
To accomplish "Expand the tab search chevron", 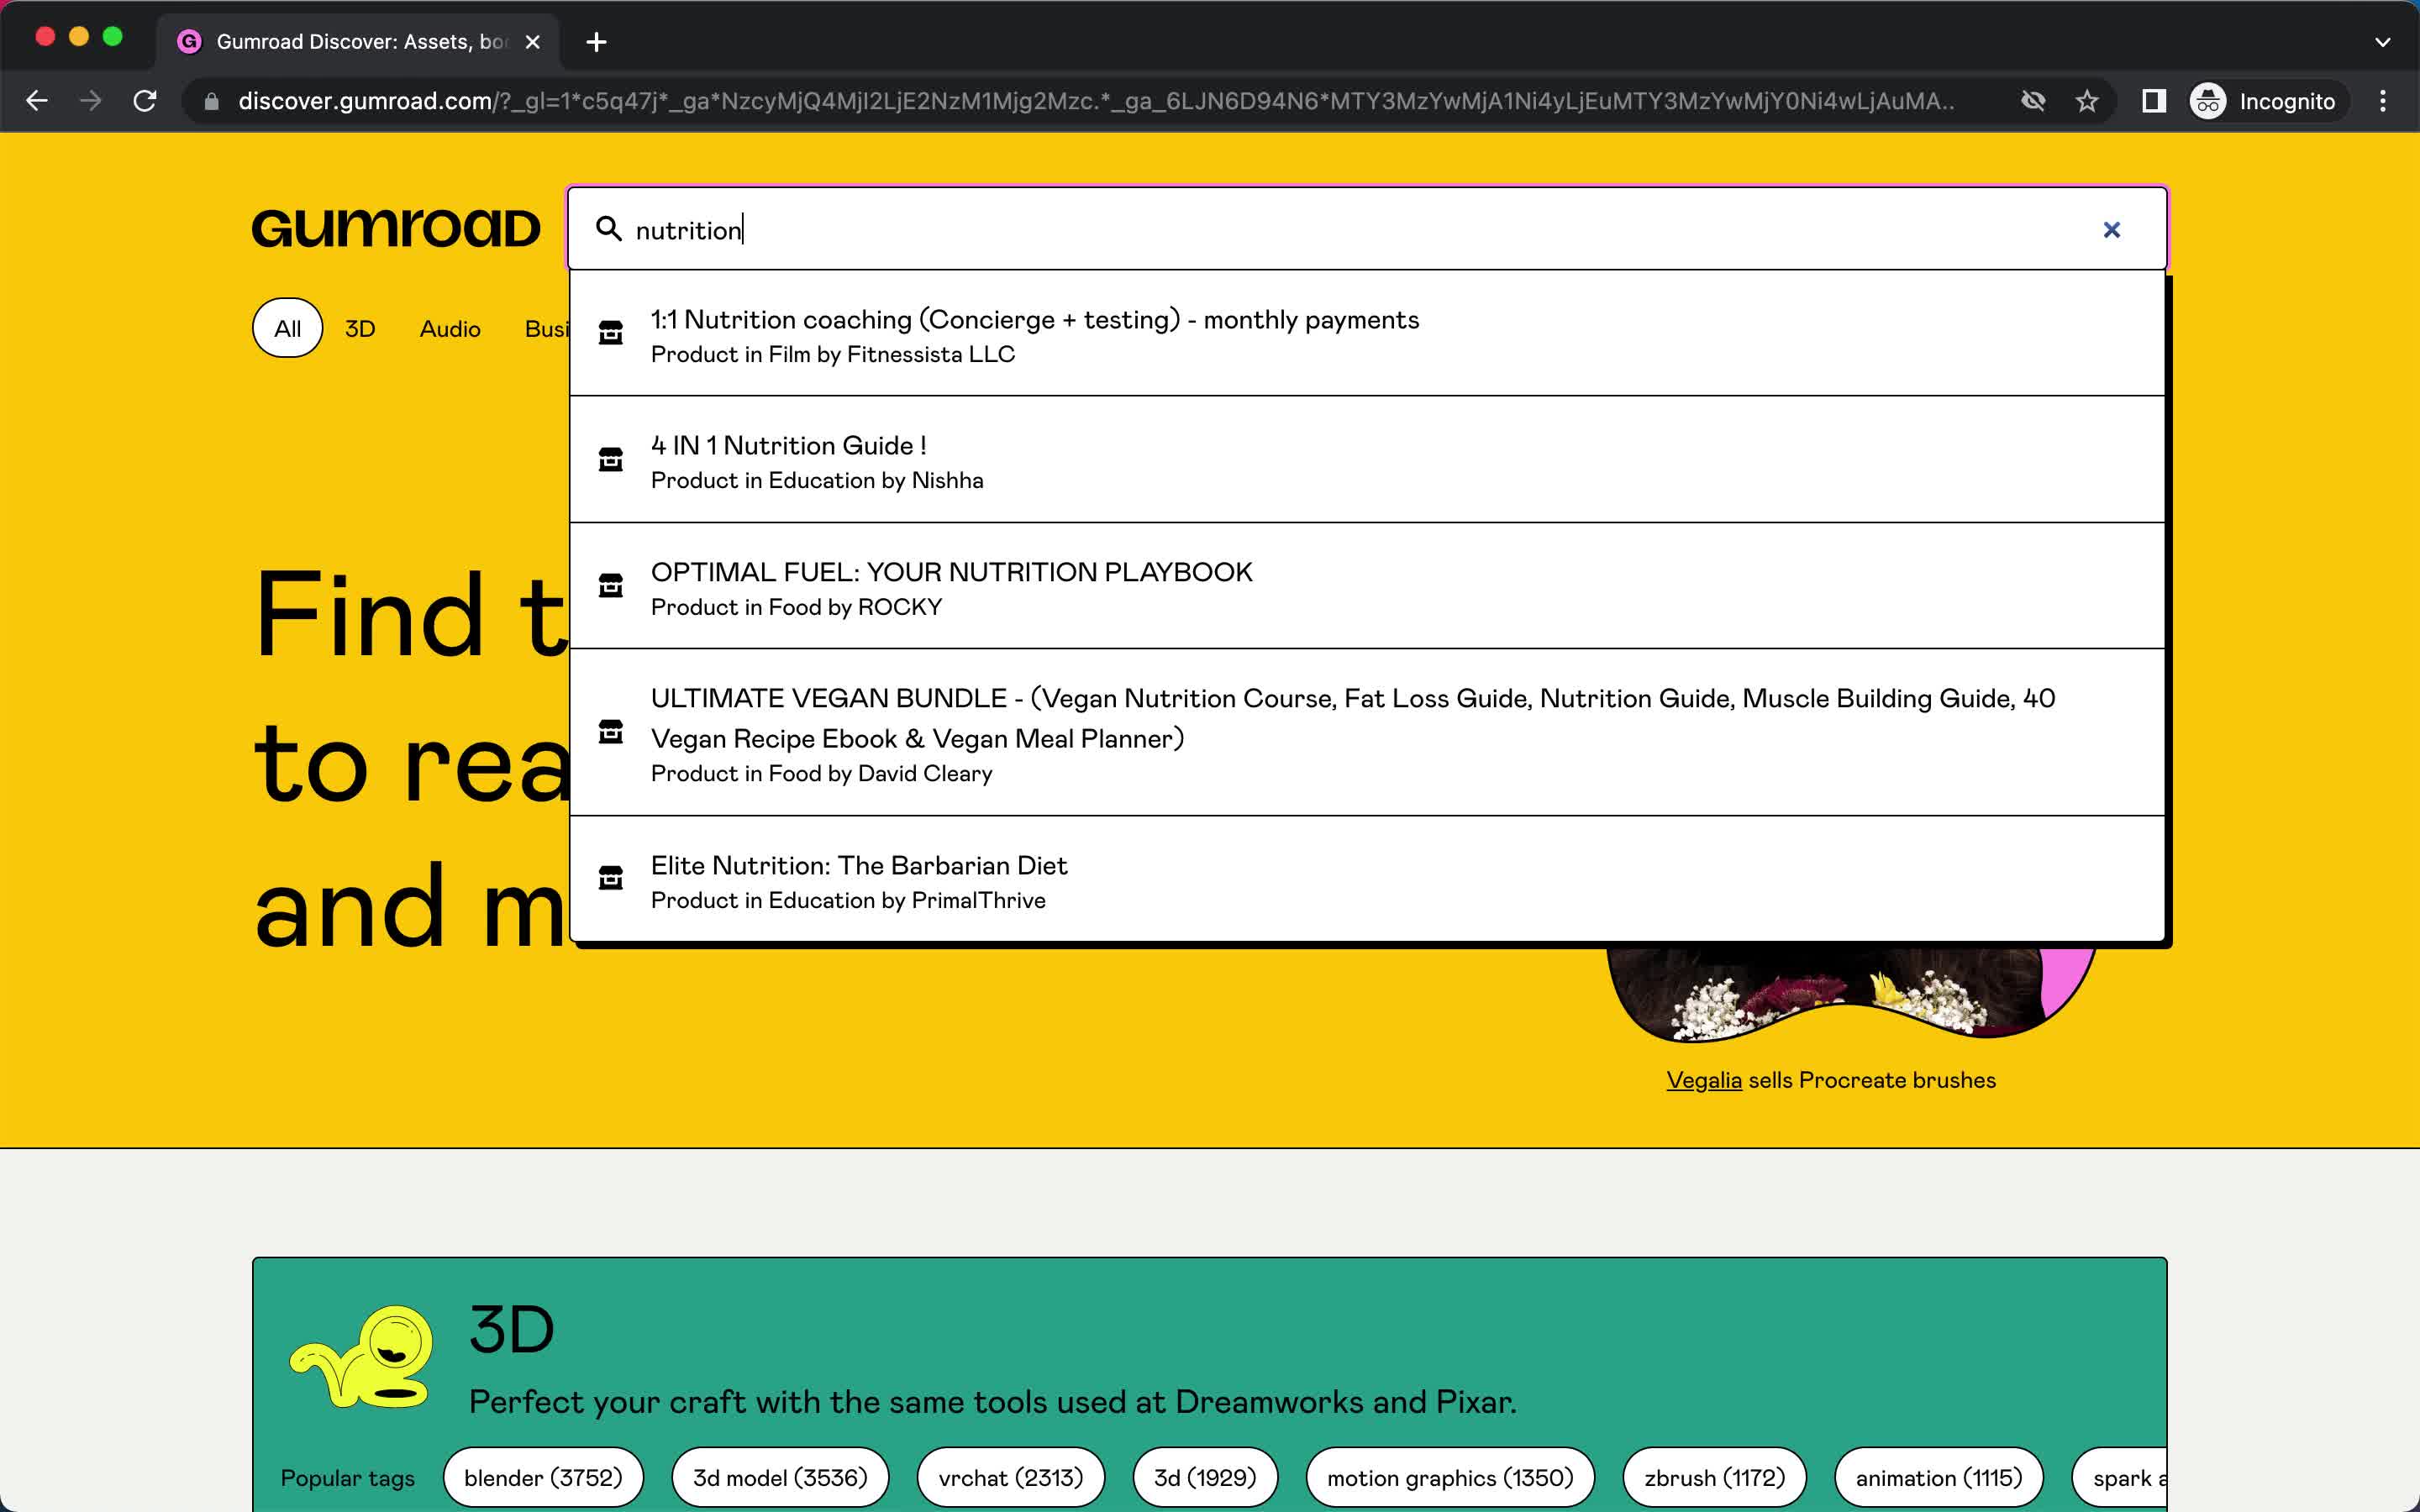I will [x=2383, y=42].
